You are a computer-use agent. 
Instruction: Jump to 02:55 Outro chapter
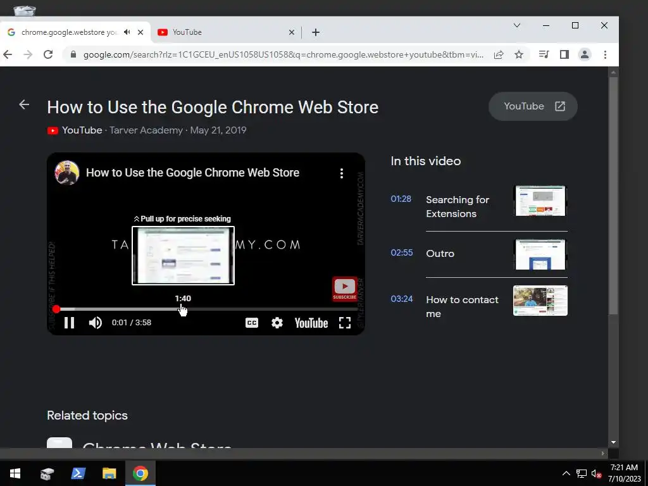click(x=479, y=254)
